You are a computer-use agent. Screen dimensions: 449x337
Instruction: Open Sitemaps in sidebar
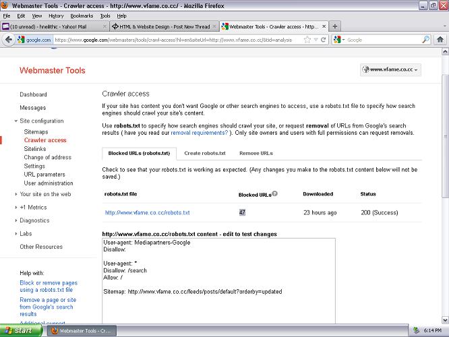pos(36,131)
